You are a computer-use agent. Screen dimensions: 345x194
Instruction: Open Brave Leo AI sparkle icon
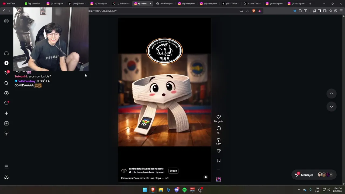pyautogui.click(x=330, y=11)
